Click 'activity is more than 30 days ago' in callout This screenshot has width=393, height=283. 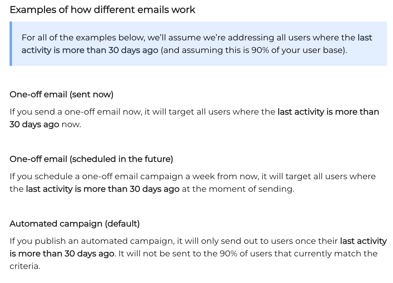(x=90, y=50)
